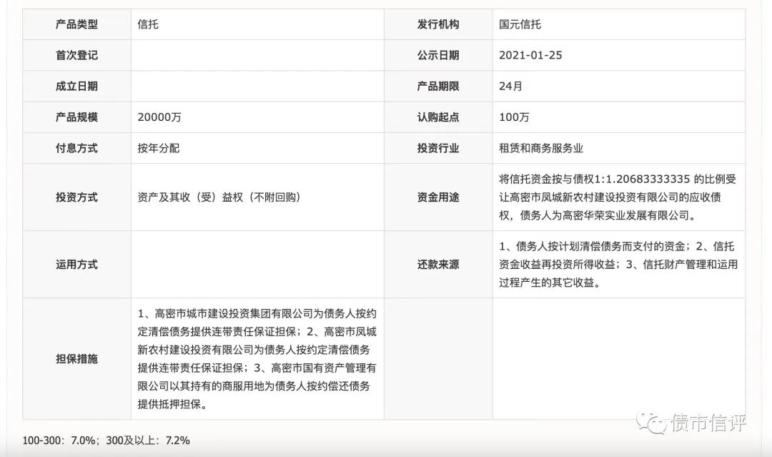Click the 成立日期 label

coord(76,87)
